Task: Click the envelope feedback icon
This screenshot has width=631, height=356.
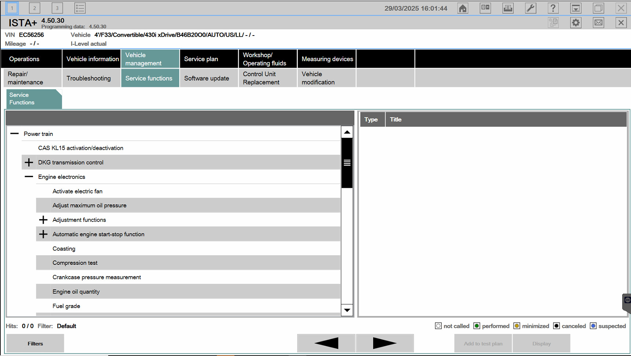Action: click(x=598, y=23)
